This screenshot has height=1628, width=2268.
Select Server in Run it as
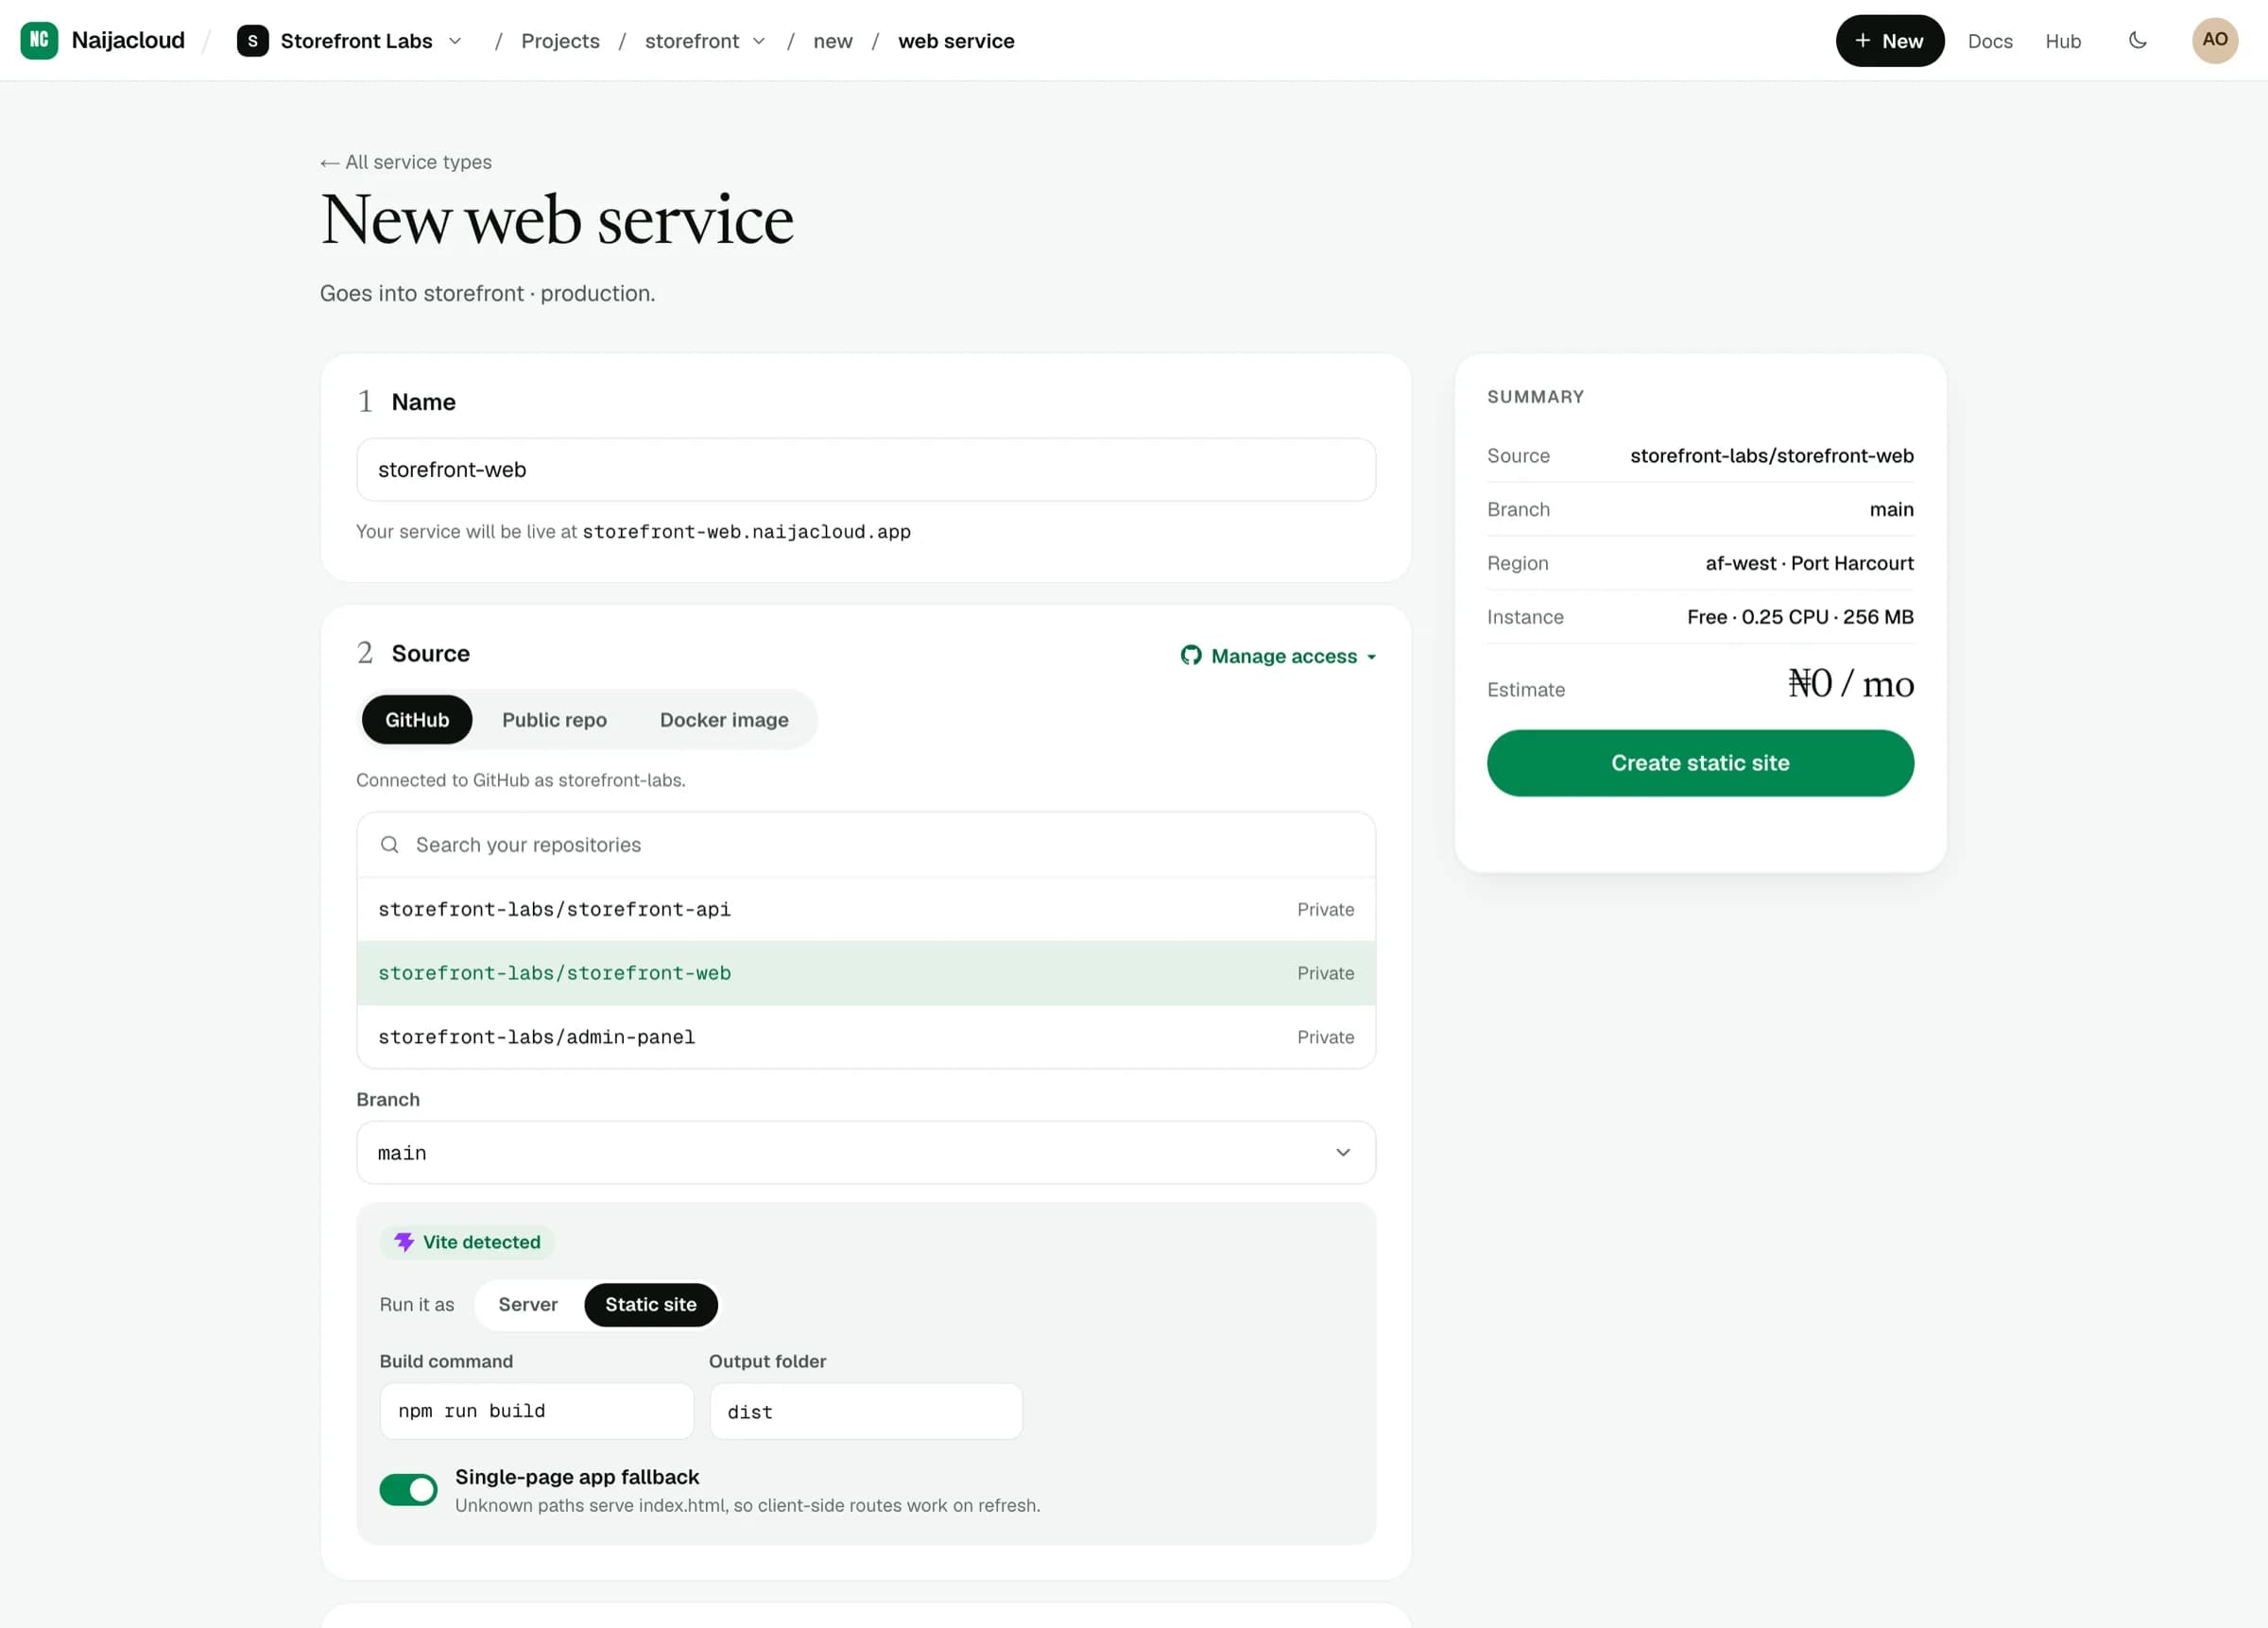tap(528, 1304)
